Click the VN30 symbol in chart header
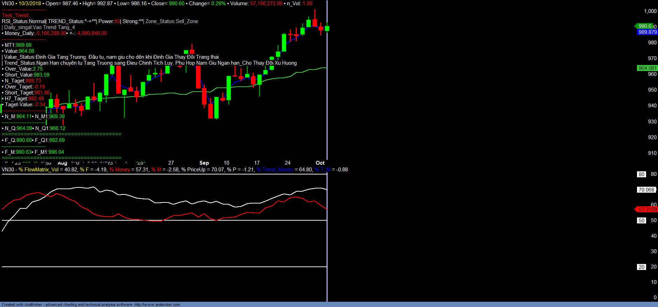The image size is (658, 307). (8, 3)
